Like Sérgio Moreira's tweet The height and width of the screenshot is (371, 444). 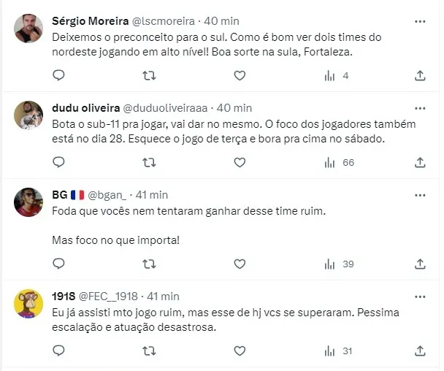[239, 75]
